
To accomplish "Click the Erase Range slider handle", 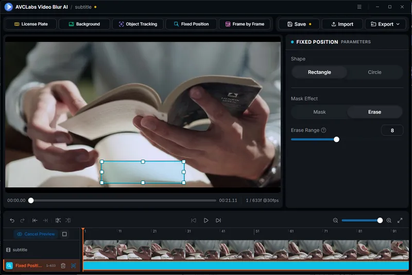I will [336, 139].
